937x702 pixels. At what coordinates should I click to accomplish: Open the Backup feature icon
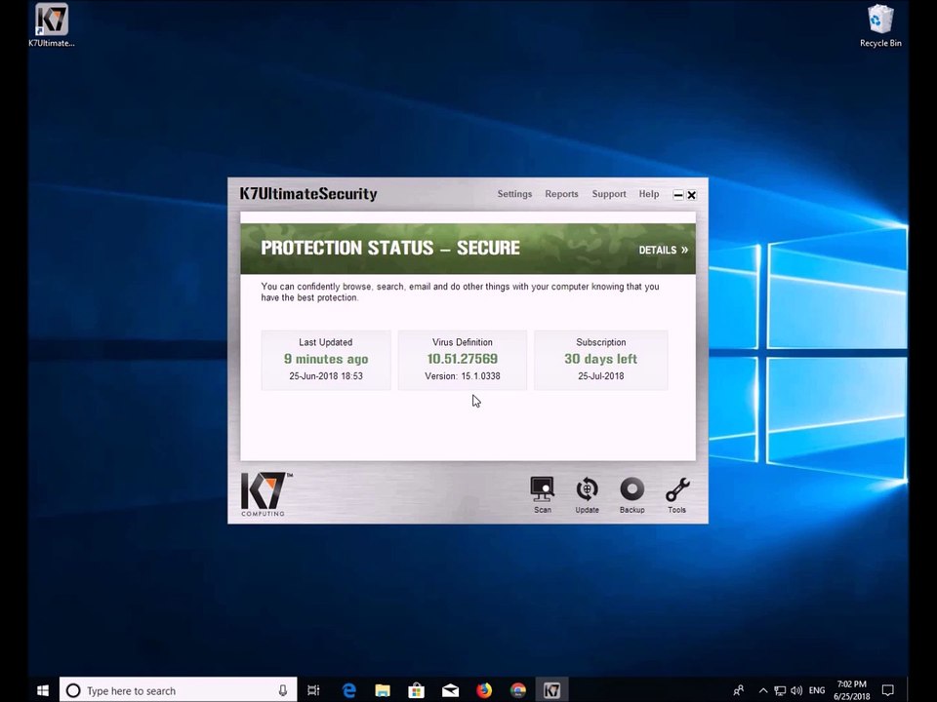pyautogui.click(x=631, y=495)
